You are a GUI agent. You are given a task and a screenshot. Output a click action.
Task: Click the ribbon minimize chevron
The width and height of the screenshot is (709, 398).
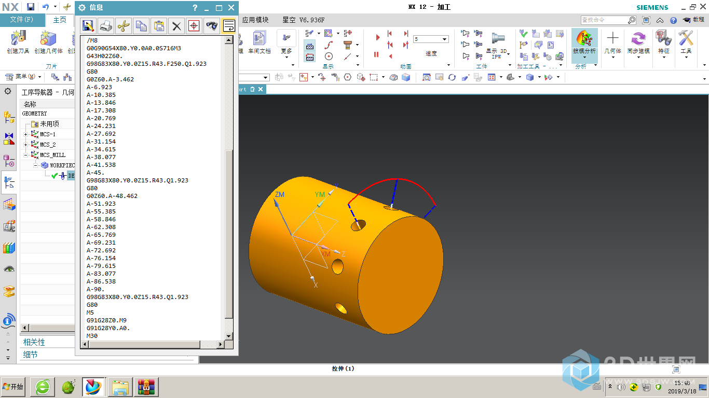tap(660, 20)
